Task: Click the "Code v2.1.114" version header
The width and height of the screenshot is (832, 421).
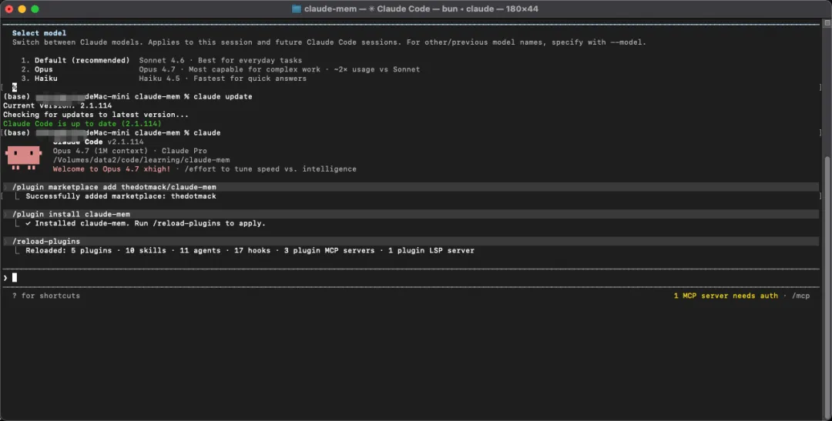Action: tap(98, 142)
